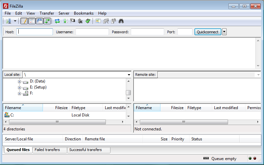The width and height of the screenshot is (264, 165).
Task: Click the Disconnect from server icon
Action: 80,21
